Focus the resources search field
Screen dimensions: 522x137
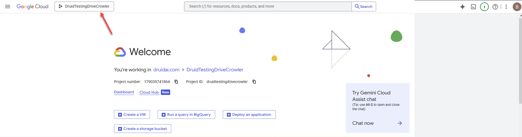268,7
